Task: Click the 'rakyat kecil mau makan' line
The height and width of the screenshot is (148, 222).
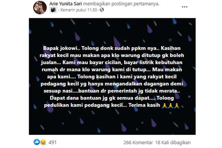Action: [112, 55]
